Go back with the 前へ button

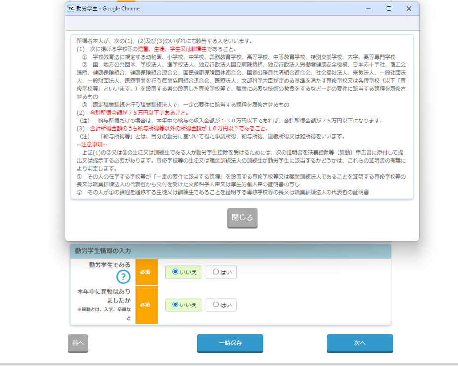78,343
